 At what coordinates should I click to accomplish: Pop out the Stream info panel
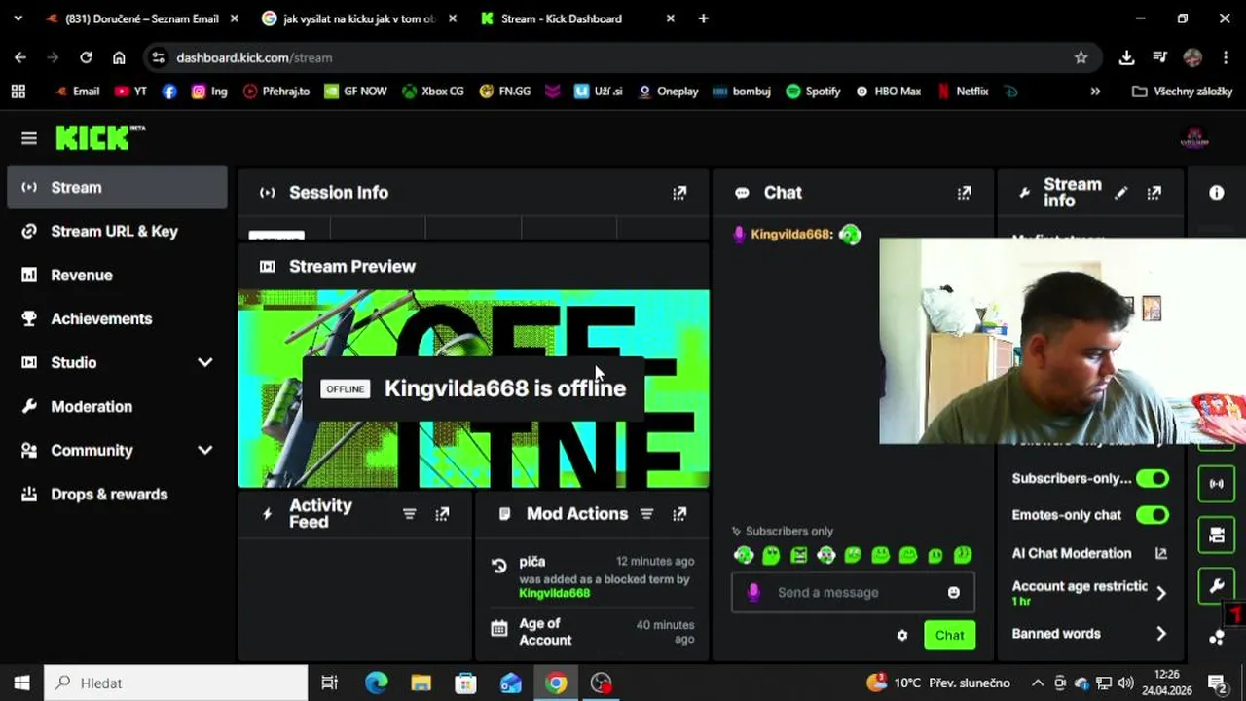point(1154,193)
